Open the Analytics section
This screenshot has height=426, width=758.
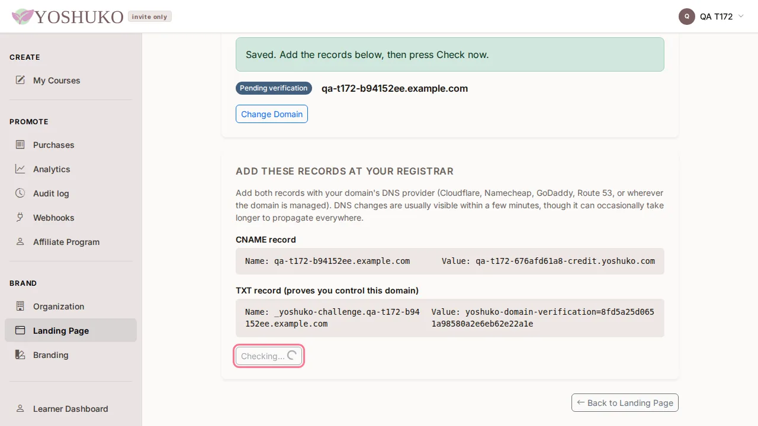70,169
